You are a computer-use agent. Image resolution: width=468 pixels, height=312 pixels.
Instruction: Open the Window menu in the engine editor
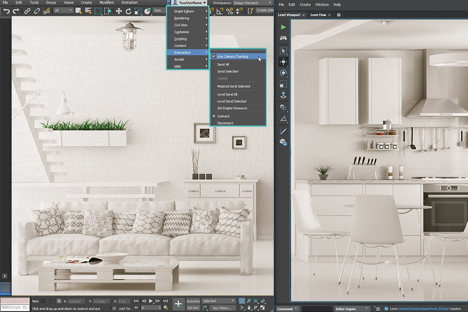tap(322, 4)
